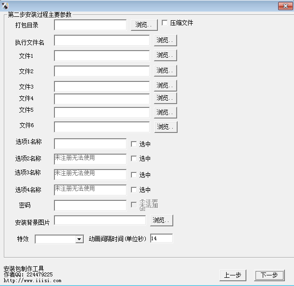Click the 密码 input field
Image resolution: width=294 pixels, height=286 pixels.
pos(90,205)
